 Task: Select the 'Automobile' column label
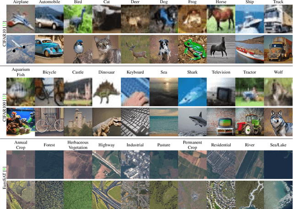pos(49,2)
